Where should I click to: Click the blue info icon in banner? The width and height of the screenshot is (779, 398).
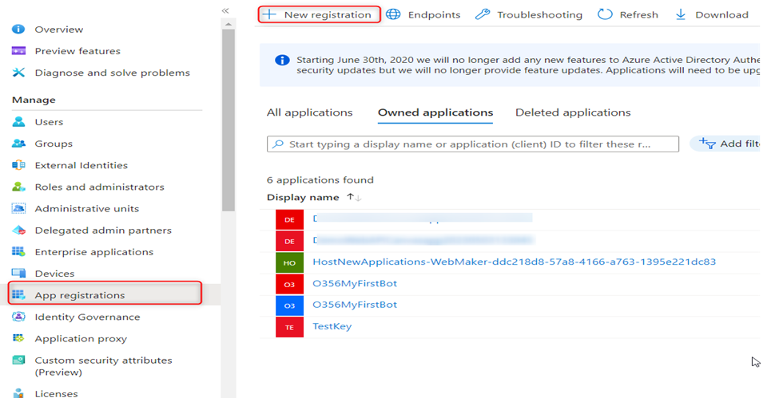[282, 61]
